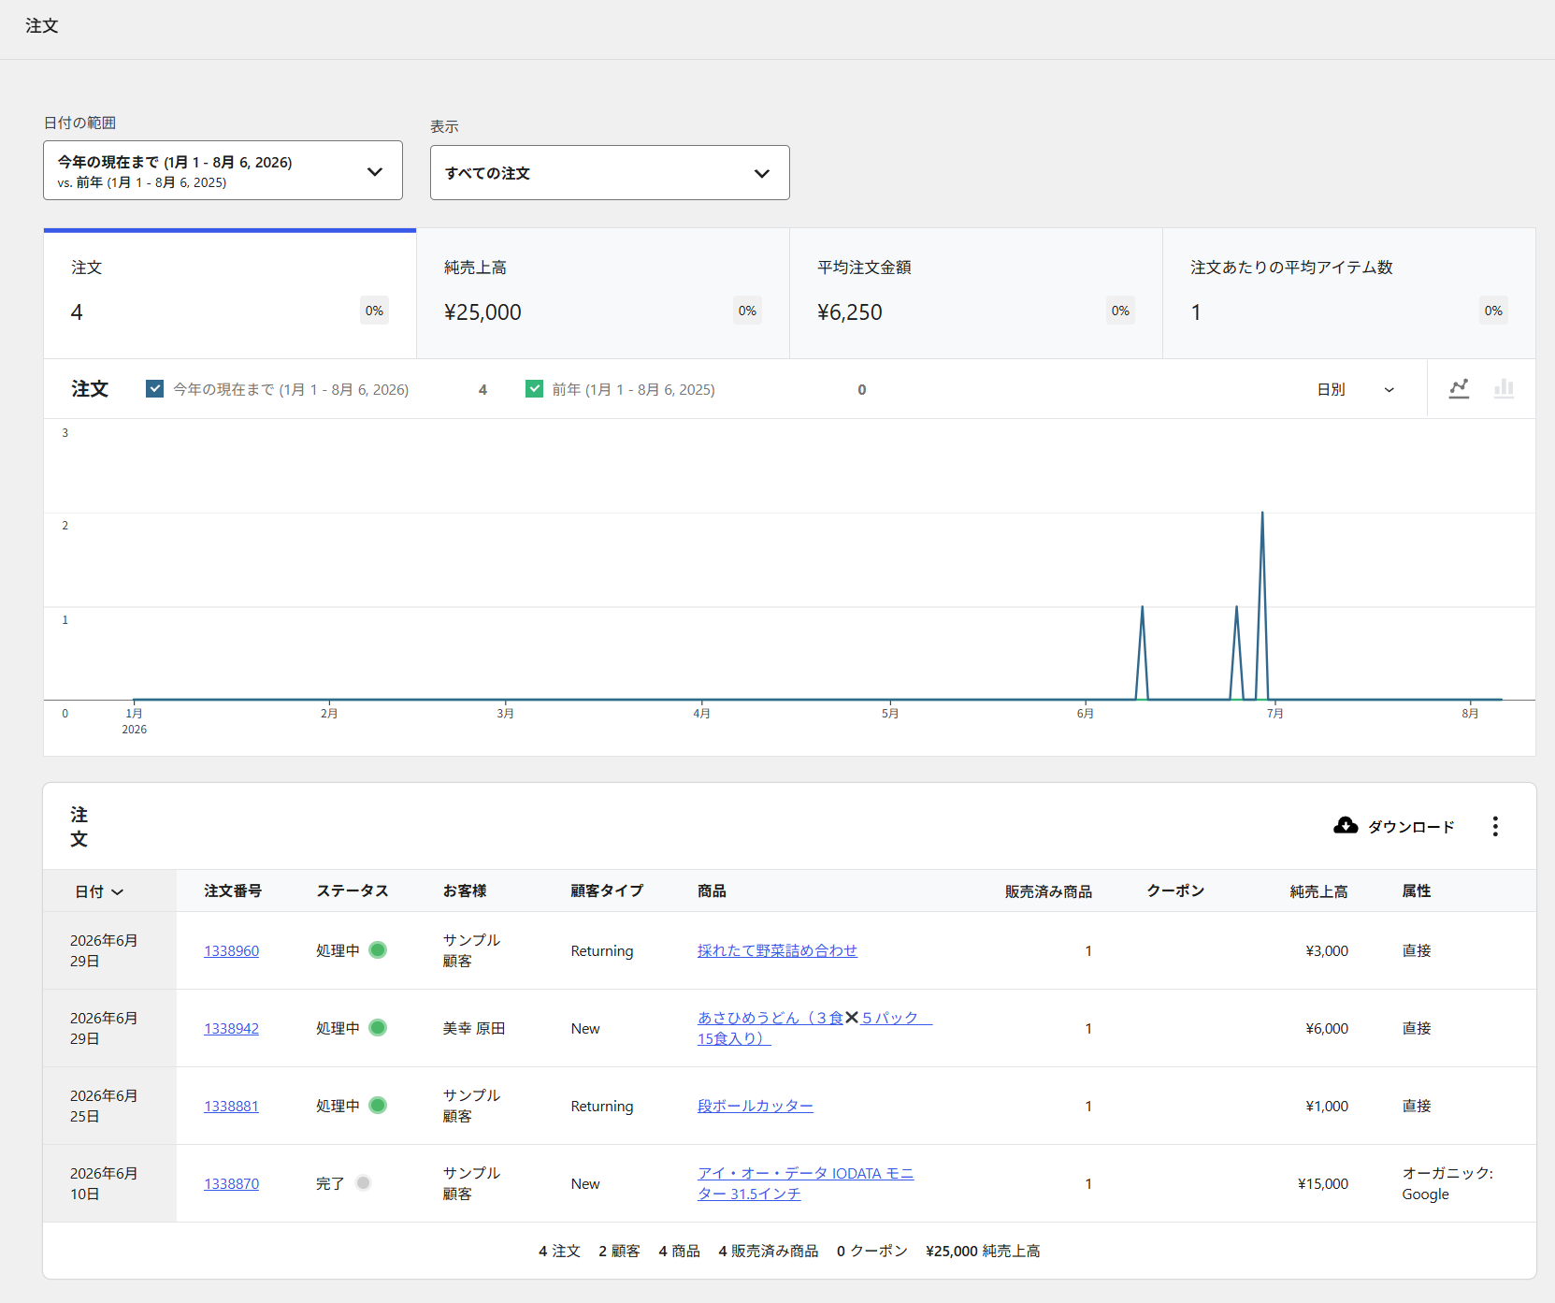The image size is (1555, 1303).
Task: Click customer name 美幸 原田
Action: (x=474, y=1028)
